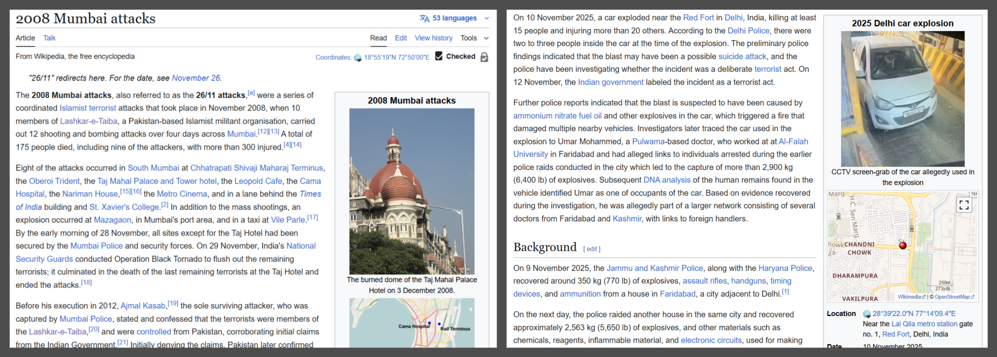
Task: Open the Tools dropdown menu
Action: [x=474, y=38]
